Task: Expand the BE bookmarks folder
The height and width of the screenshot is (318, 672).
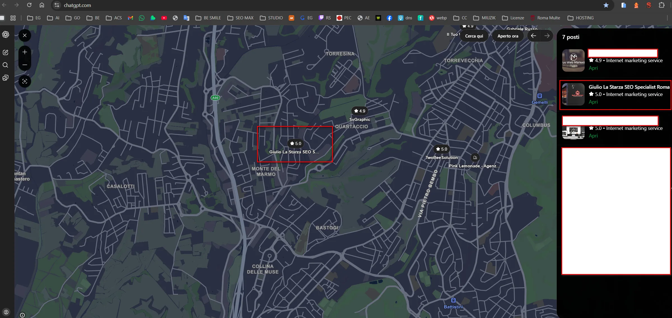Action: click(93, 18)
